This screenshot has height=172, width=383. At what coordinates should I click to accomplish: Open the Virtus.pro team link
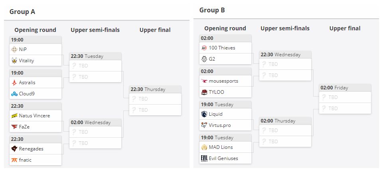pyautogui.click(x=219, y=125)
